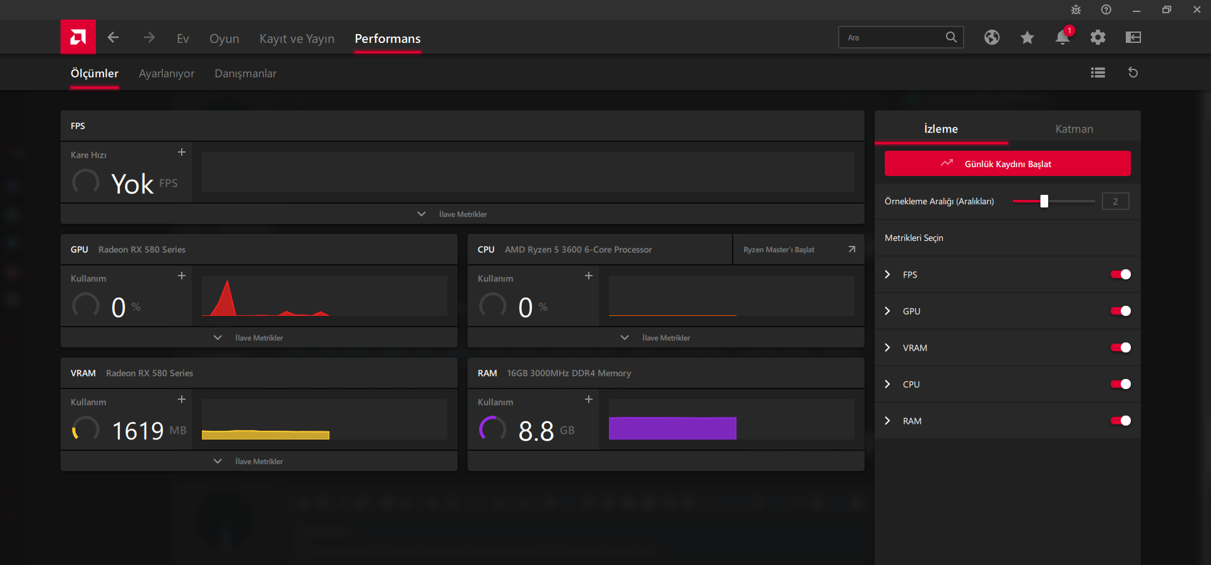Click 'Radeon RX 580 Series' GPU label
The width and height of the screenshot is (1211, 565).
point(142,250)
